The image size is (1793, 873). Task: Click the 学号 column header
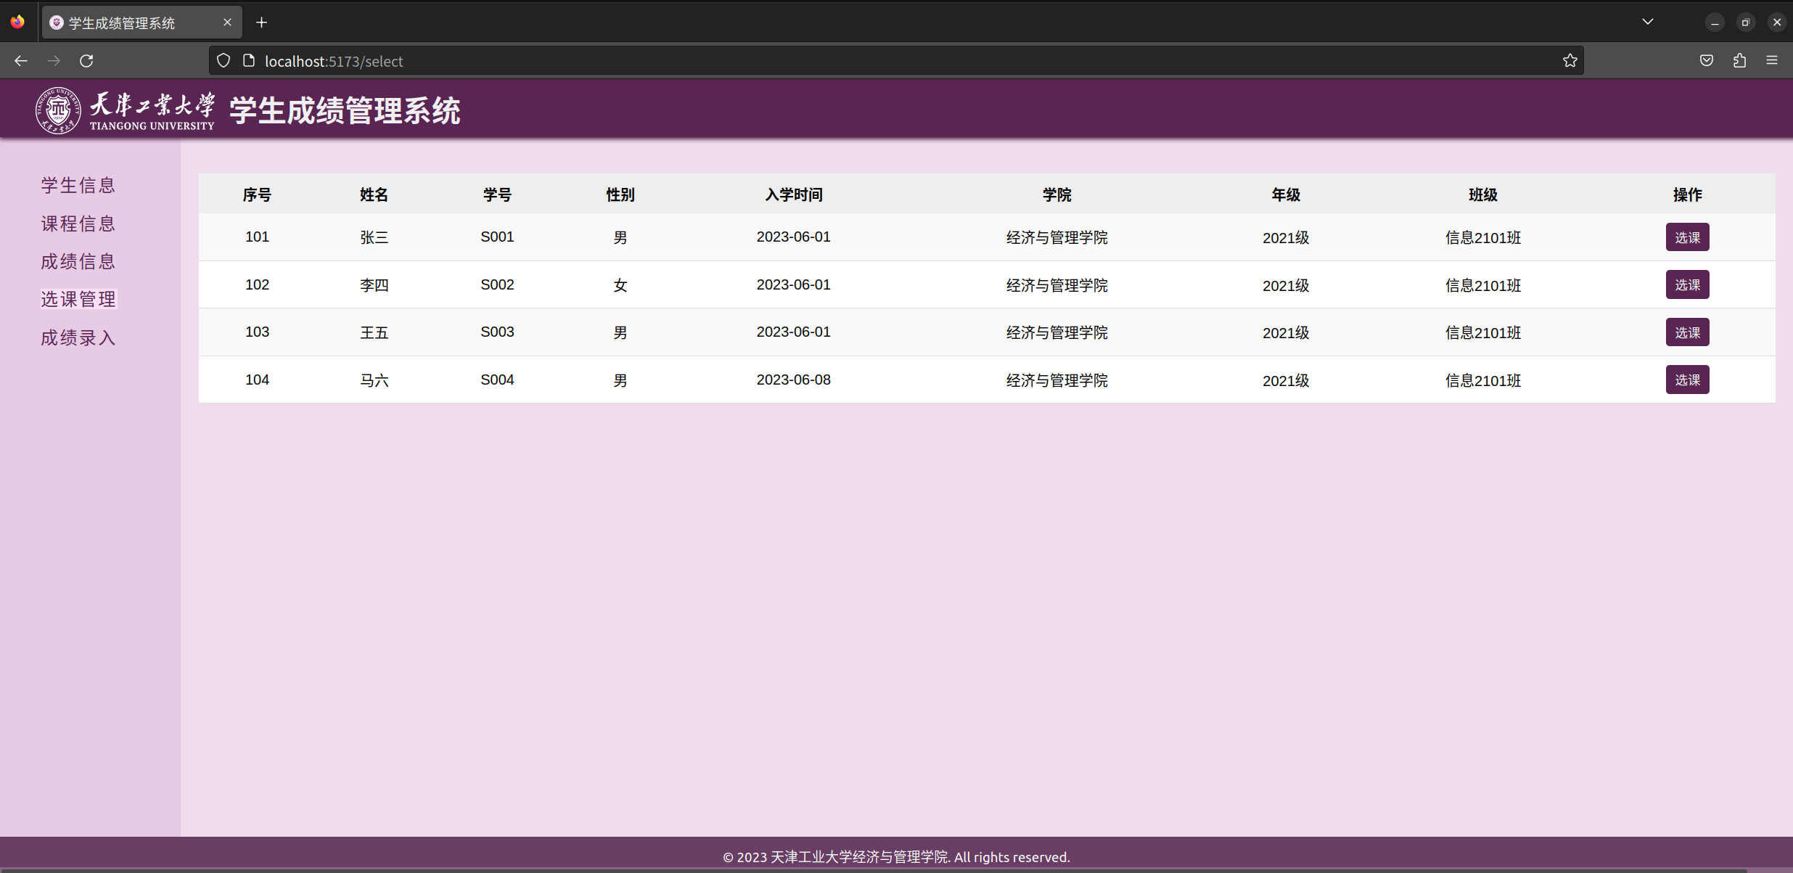[497, 194]
